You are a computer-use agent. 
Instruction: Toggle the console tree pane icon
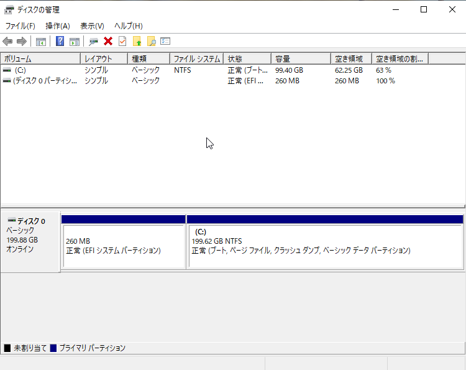pyautogui.click(x=41, y=41)
